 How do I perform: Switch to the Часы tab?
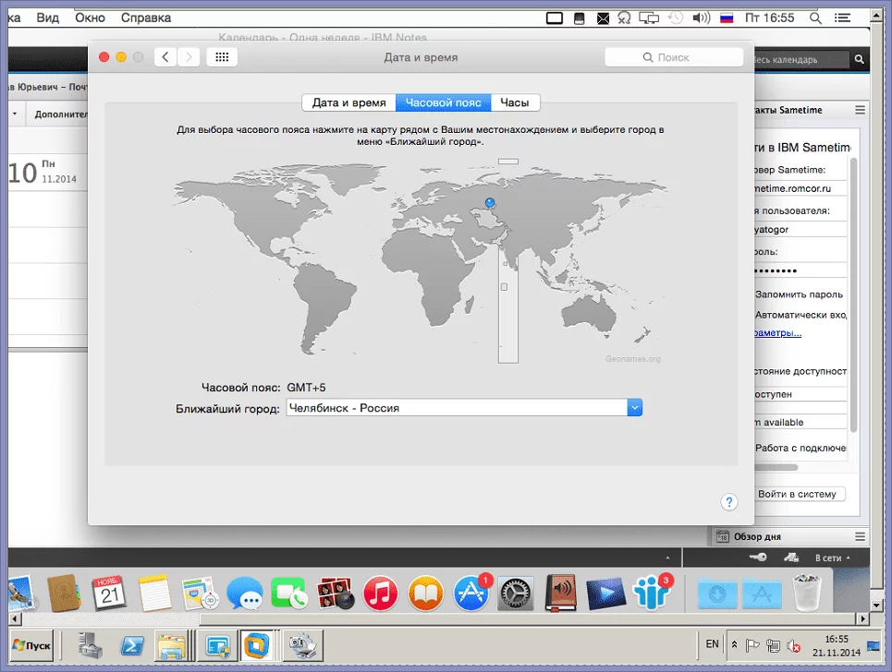[x=515, y=102]
